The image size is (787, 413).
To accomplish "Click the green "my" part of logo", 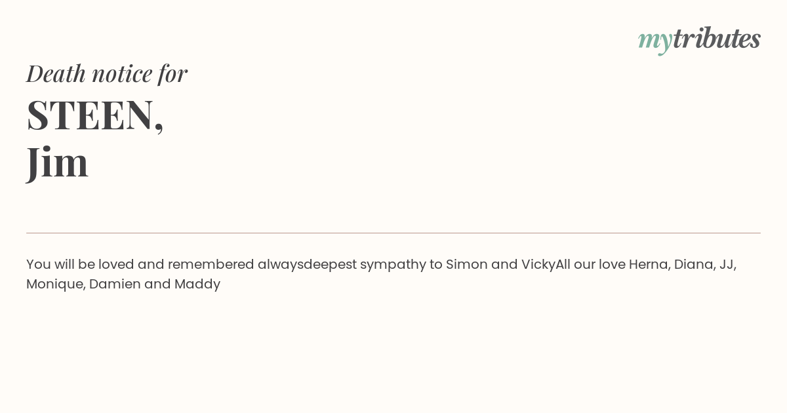I will click(655, 41).
